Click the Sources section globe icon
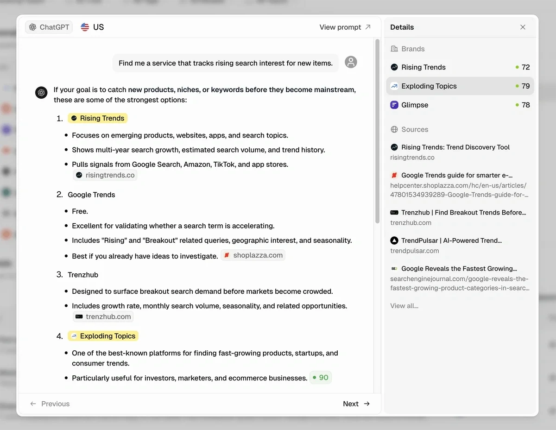This screenshot has width=556, height=430. point(394,129)
